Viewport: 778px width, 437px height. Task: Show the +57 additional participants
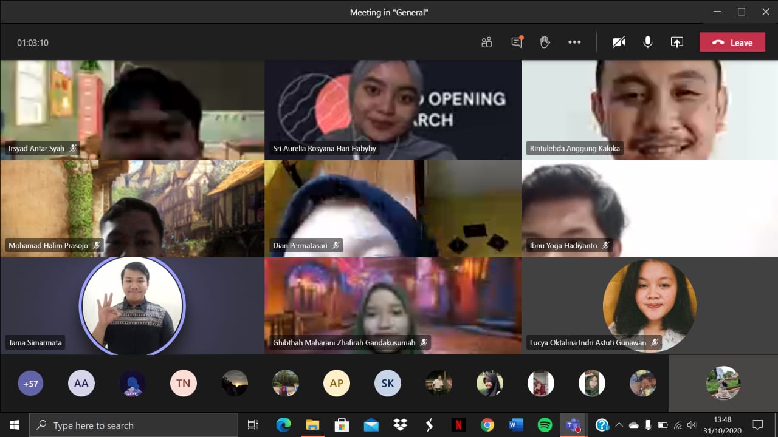point(30,383)
